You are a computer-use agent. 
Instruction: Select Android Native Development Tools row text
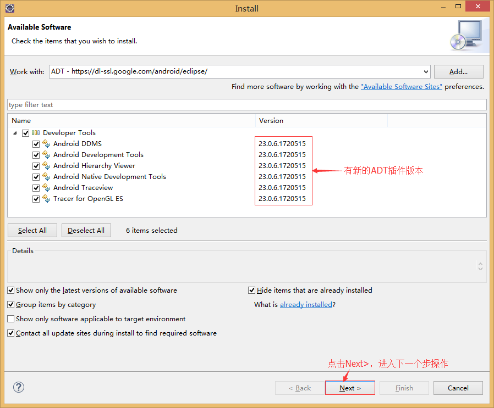(x=109, y=177)
